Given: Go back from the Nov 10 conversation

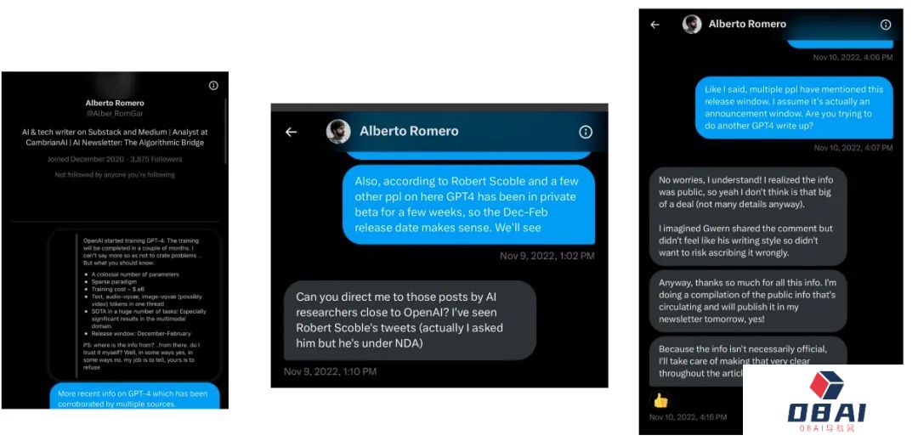Looking at the screenshot, I should coord(654,25).
